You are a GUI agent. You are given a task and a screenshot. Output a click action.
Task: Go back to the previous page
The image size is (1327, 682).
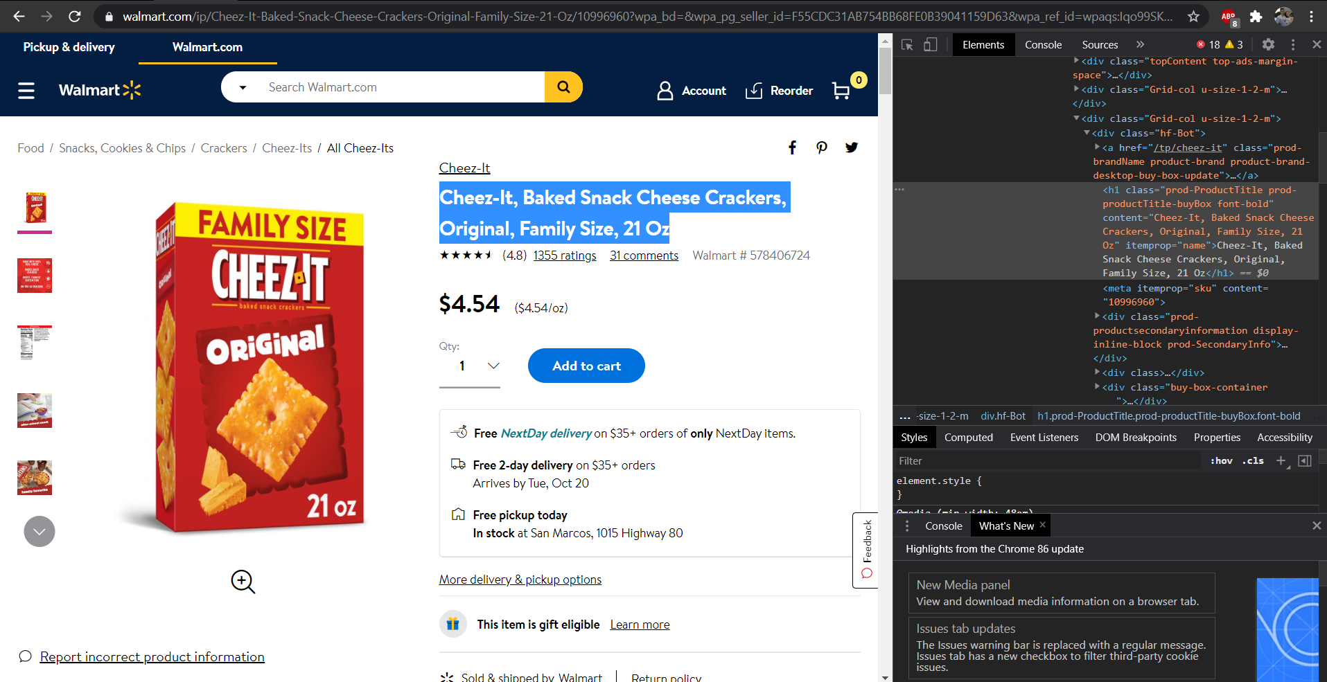(x=19, y=16)
